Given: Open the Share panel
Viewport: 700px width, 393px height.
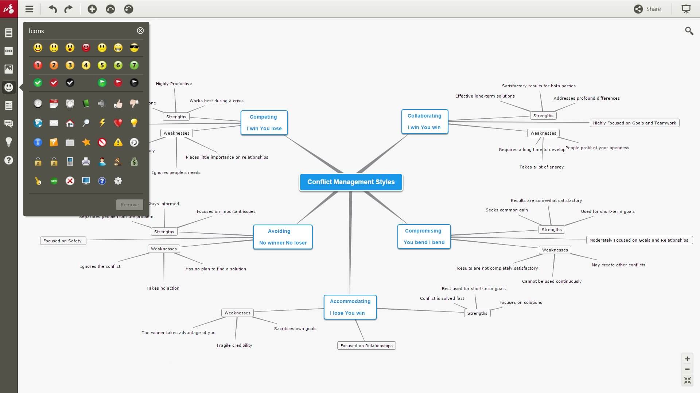Looking at the screenshot, I should (x=647, y=9).
